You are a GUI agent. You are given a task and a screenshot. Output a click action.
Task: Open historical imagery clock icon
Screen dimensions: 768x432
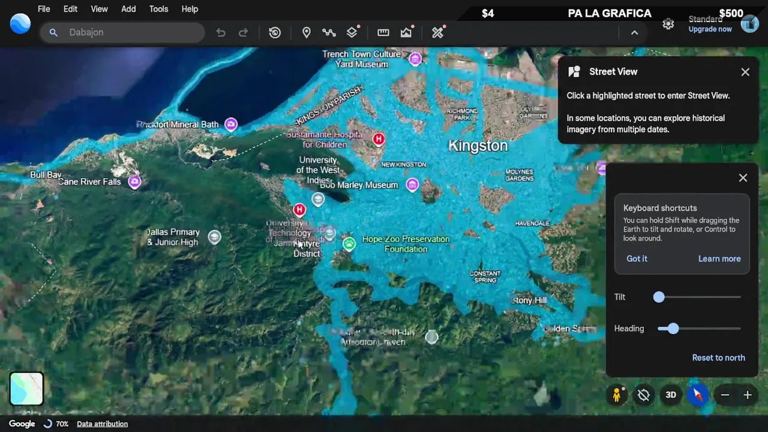tap(275, 32)
